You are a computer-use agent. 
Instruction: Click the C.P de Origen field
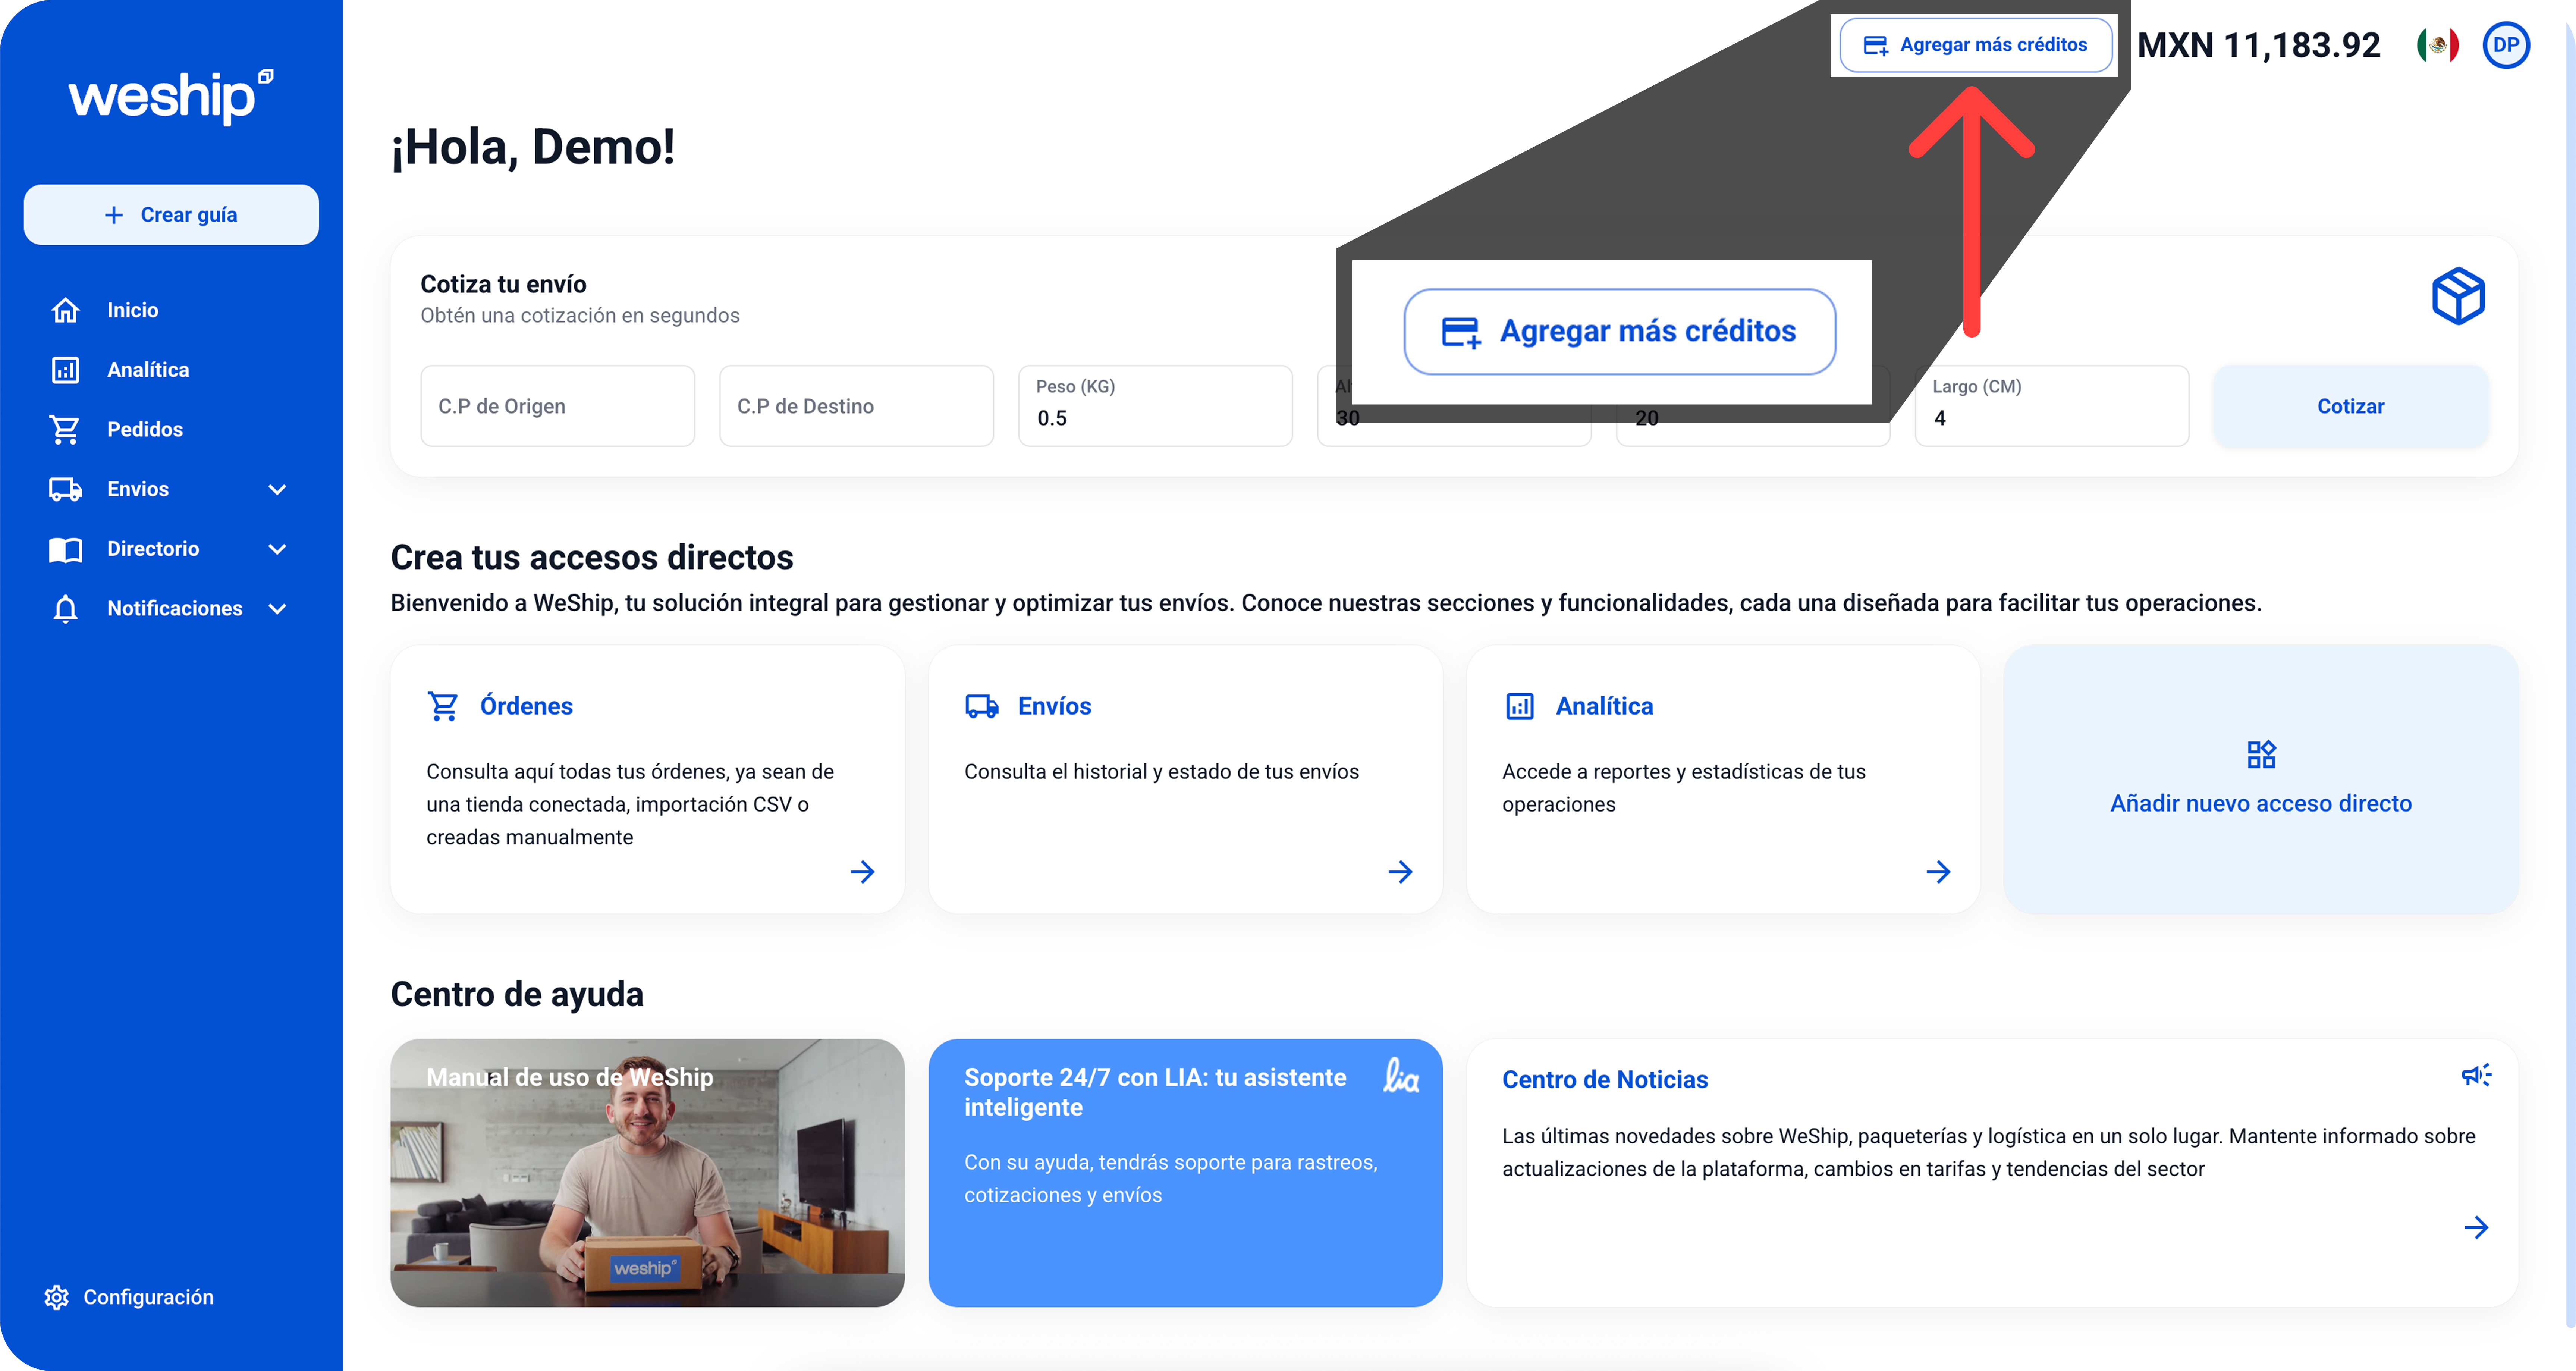(x=557, y=406)
